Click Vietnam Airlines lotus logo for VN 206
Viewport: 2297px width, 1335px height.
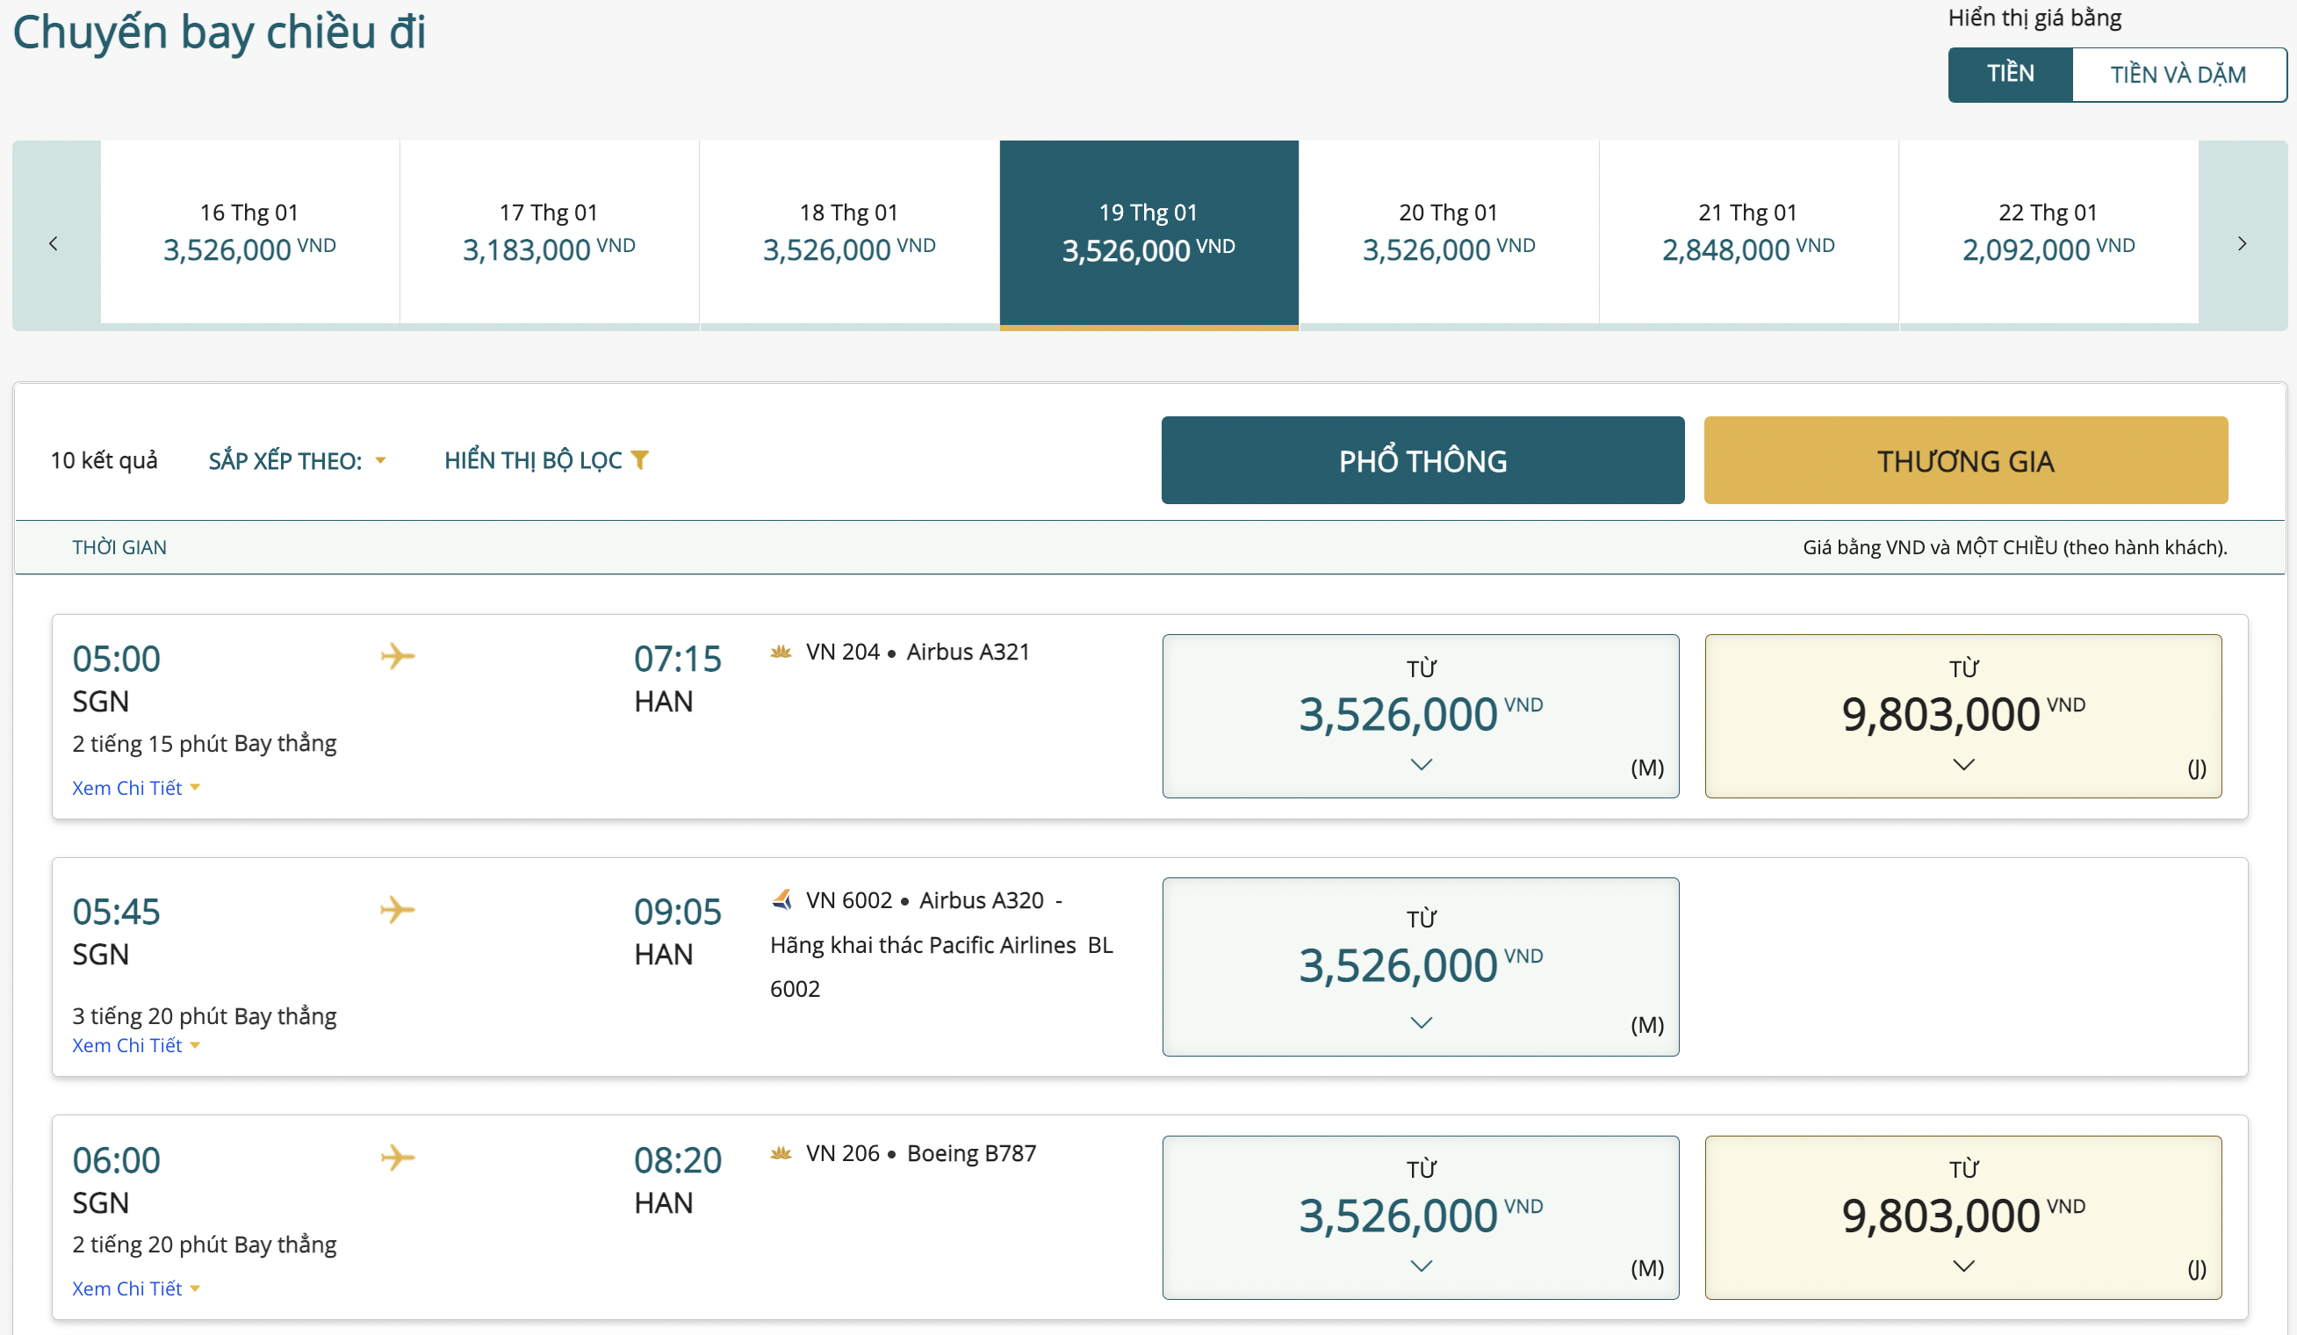click(x=781, y=1153)
